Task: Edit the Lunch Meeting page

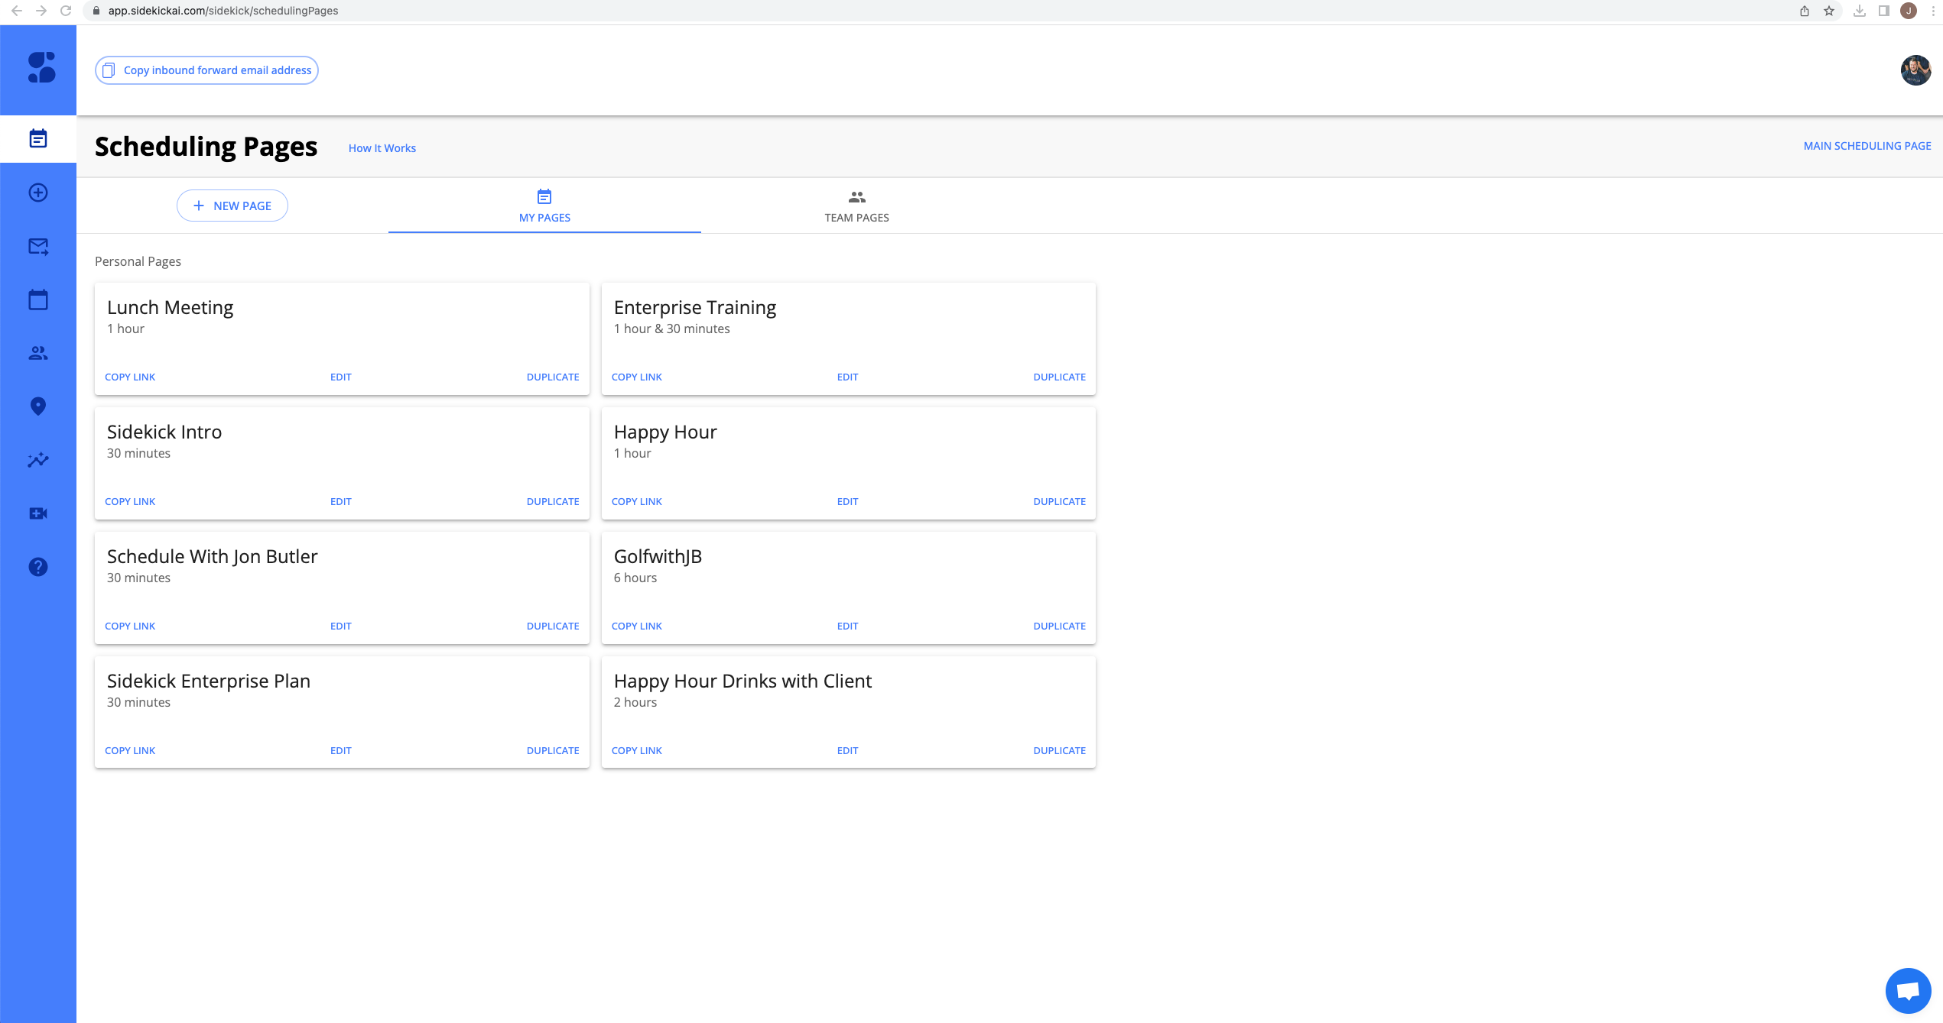Action: point(341,377)
